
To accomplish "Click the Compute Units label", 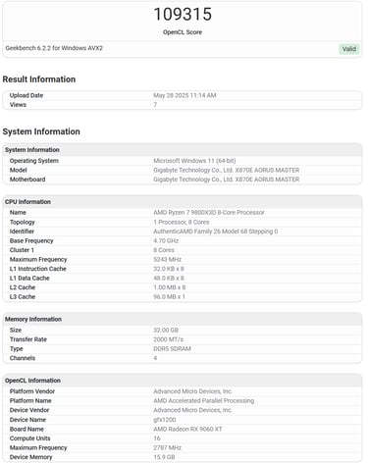I will click(30, 438).
